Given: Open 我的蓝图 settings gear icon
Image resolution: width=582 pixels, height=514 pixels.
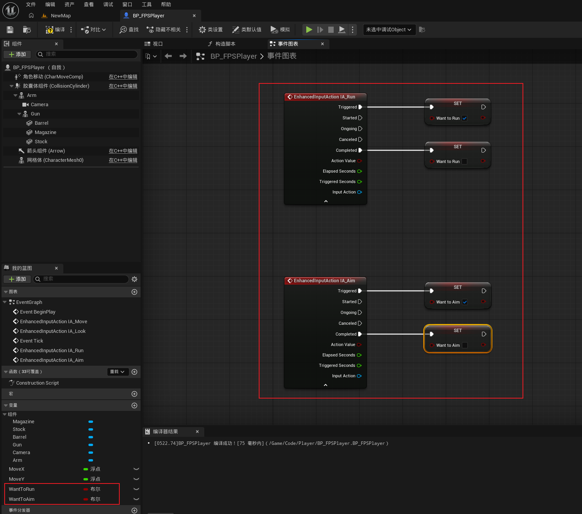Looking at the screenshot, I should [x=134, y=279].
